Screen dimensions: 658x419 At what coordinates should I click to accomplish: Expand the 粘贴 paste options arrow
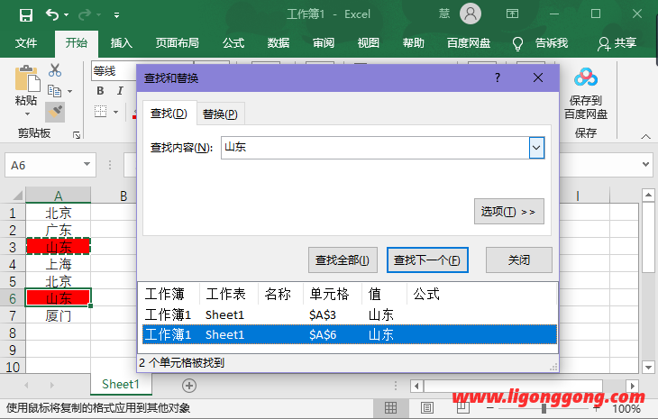27,114
